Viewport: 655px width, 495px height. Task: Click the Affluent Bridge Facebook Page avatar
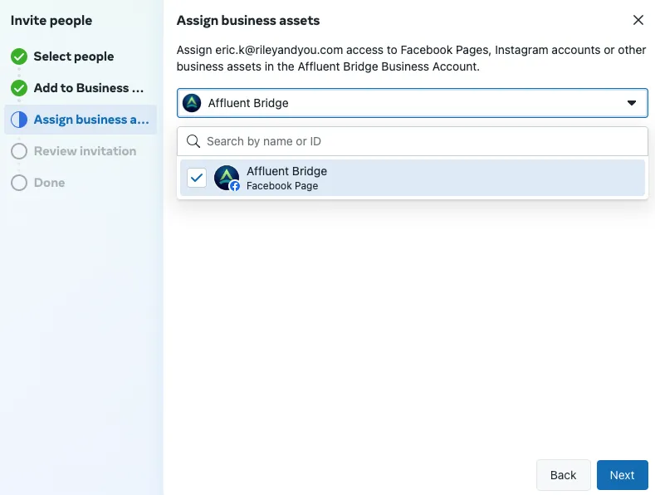[x=227, y=178]
